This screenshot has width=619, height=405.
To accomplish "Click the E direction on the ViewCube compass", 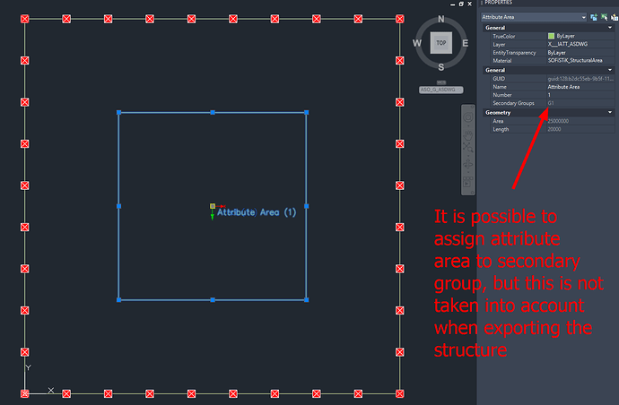I will point(465,42).
